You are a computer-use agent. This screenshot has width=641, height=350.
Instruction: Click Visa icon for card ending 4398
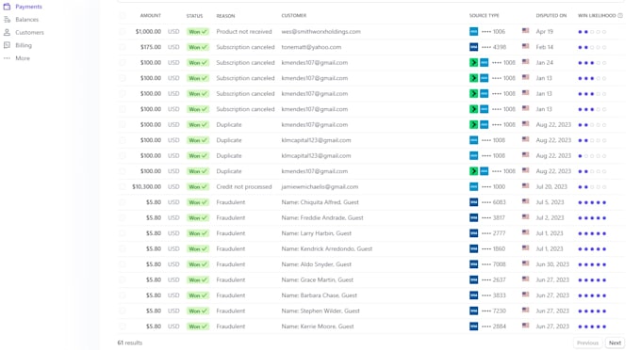pyautogui.click(x=473, y=47)
